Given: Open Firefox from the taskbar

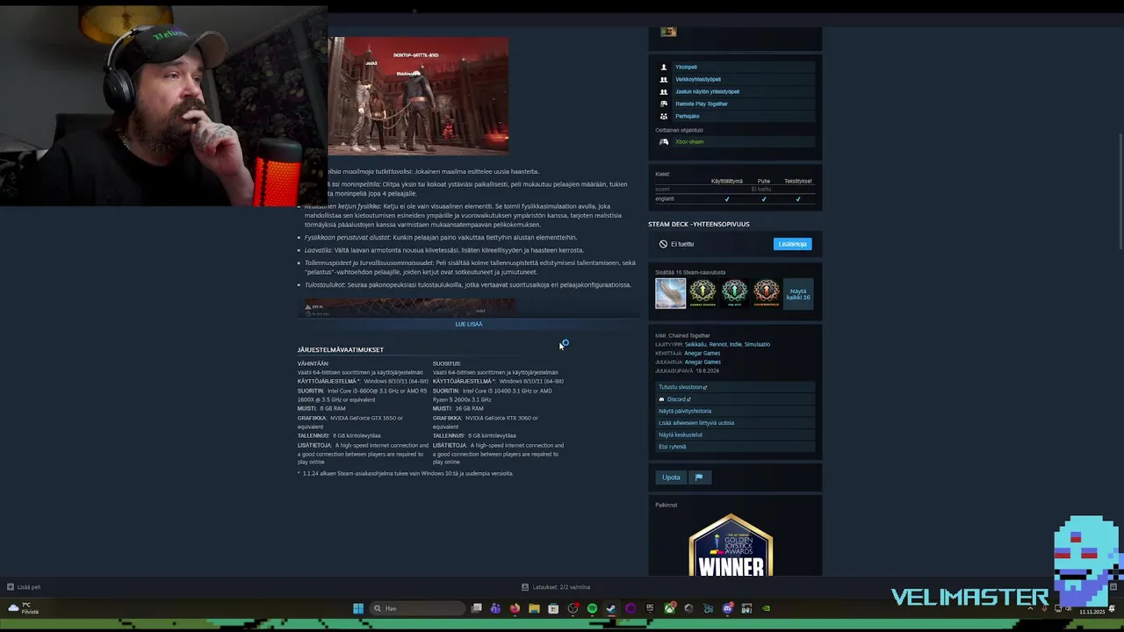Looking at the screenshot, I should [x=515, y=608].
